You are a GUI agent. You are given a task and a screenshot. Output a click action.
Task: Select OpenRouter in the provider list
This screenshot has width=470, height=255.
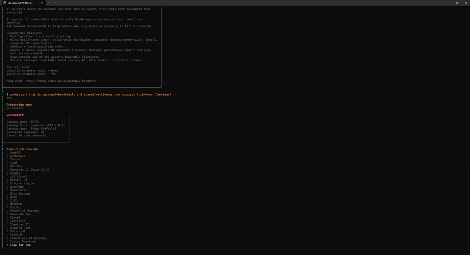17,190
